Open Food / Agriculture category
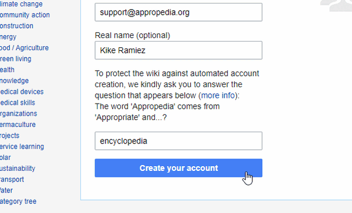Image resolution: width=352 pixels, height=213 pixels. (24, 48)
